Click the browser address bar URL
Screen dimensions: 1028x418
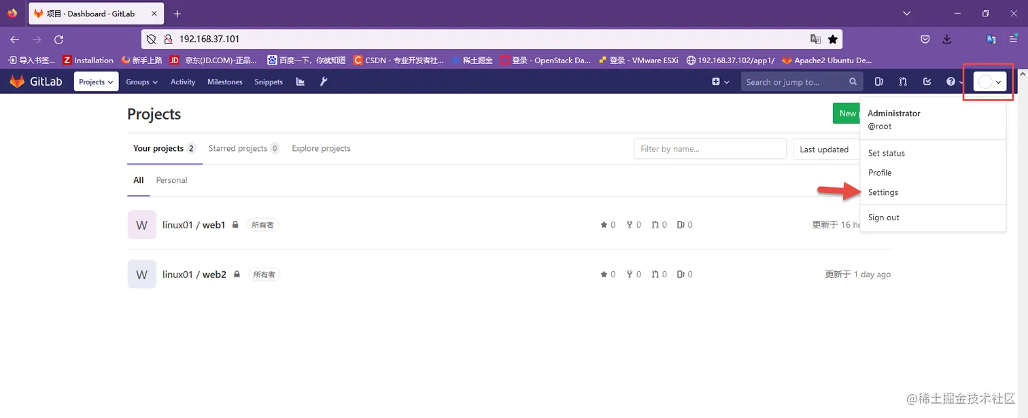tap(209, 39)
